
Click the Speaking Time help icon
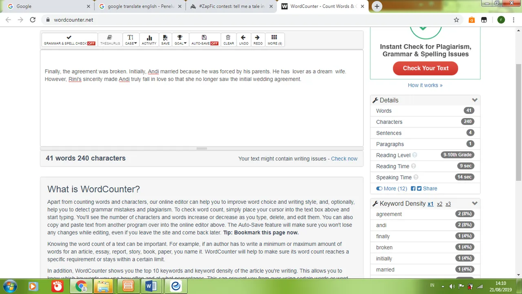416,177
